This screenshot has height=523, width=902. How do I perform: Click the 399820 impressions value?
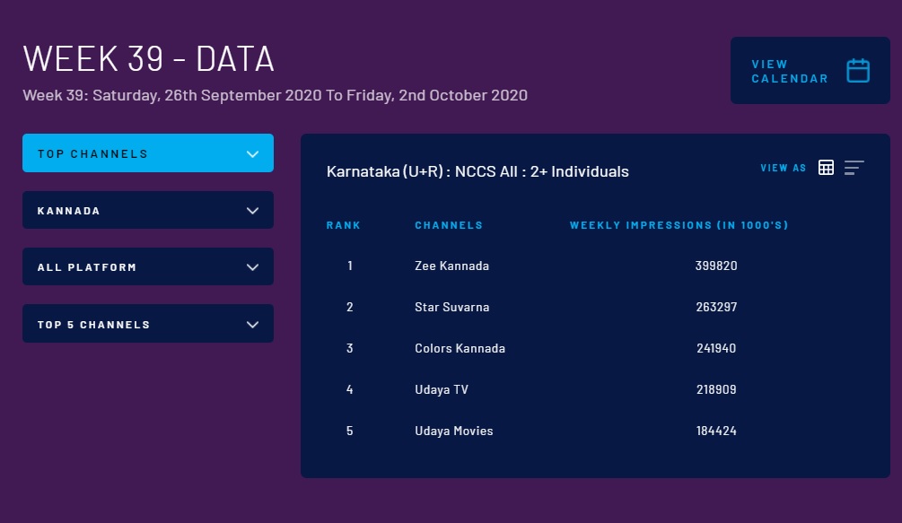(716, 266)
